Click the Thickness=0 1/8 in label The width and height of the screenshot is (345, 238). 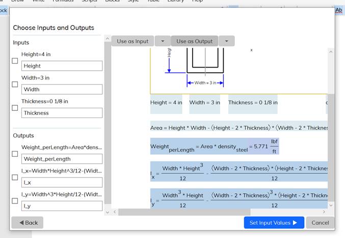click(x=45, y=101)
